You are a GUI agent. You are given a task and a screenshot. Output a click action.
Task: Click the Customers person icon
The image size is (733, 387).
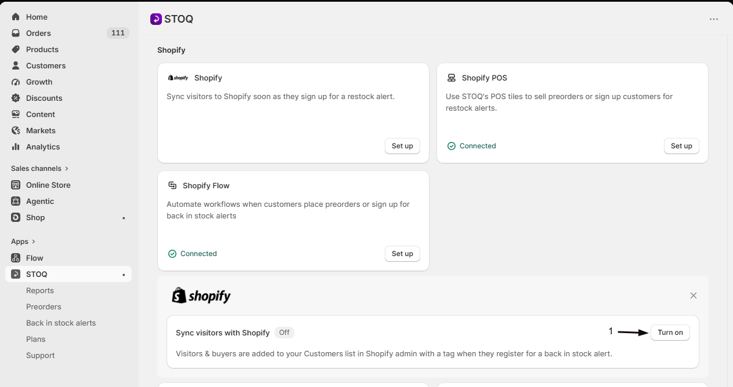click(x=16, y=65)
